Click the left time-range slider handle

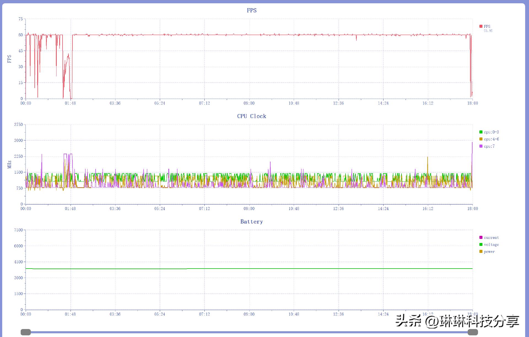pyautogui.click(x=26, y=332)
